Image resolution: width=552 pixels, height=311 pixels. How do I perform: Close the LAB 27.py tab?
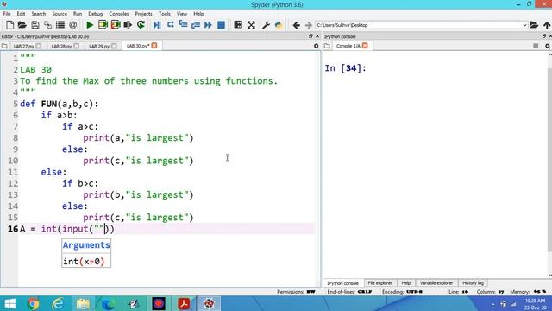point(39,46)
